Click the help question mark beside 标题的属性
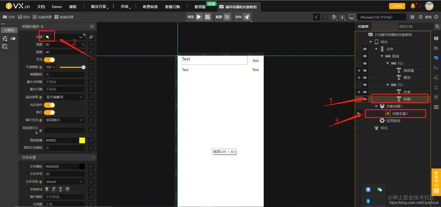Viewport: 441px width, 207px height. point(42,27)
